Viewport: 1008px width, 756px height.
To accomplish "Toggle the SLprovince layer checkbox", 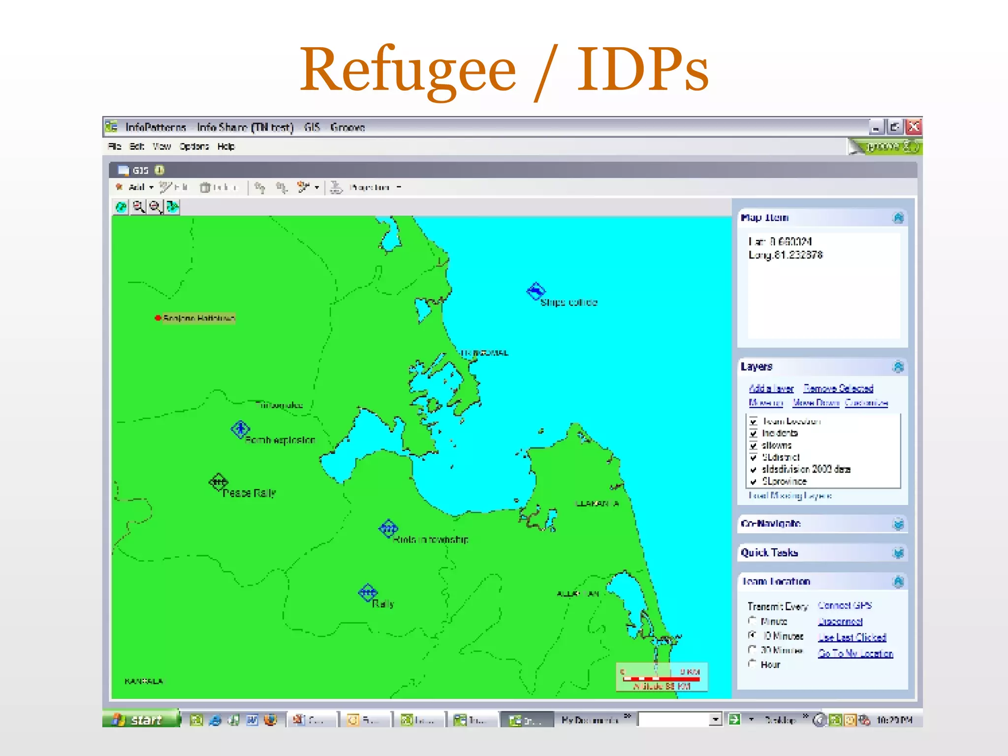I will point(753,482).
